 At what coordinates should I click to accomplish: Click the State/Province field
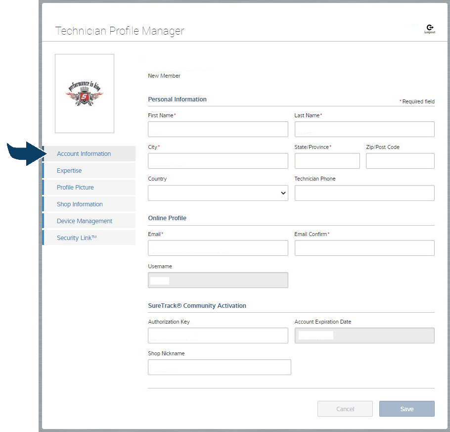tap(327, 161)
